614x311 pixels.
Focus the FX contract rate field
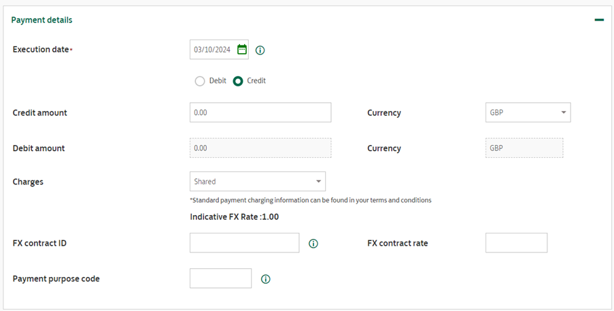(516, 243)
